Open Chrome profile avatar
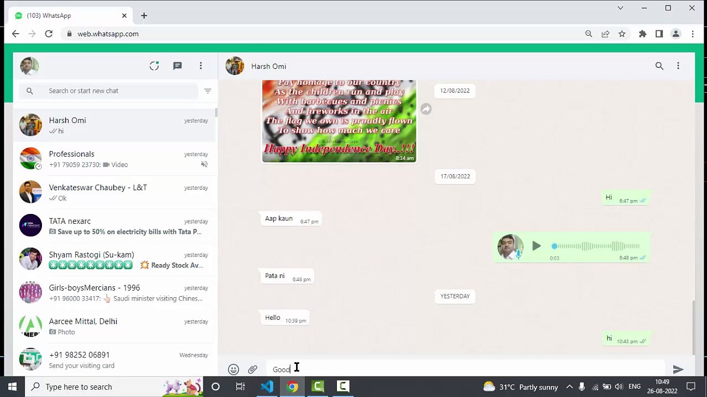 [x=676, y=34]
